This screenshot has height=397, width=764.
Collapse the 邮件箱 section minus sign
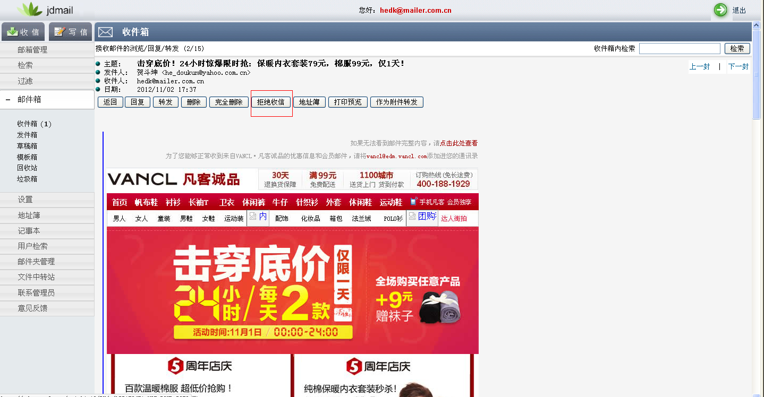point(8,99)
